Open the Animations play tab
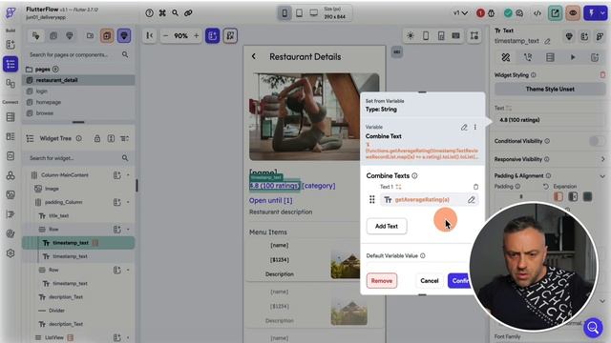 point(573,57)
